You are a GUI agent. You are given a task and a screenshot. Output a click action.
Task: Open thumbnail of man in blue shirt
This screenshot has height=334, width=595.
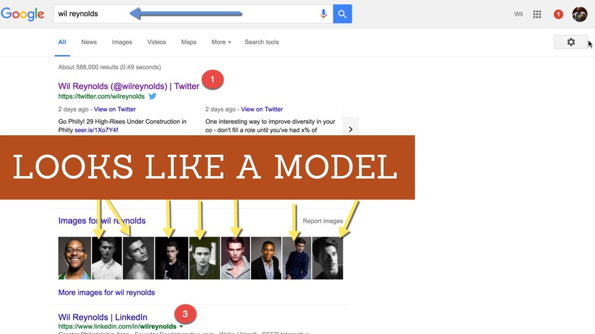(x=297, y=258)
